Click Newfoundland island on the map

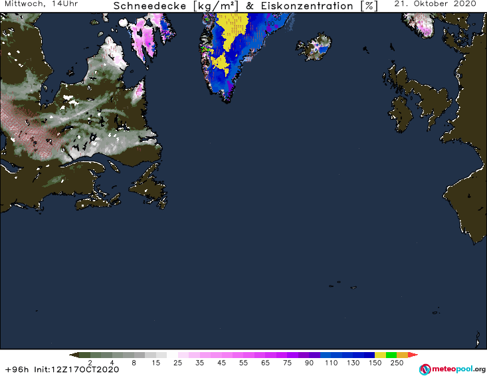150,186
